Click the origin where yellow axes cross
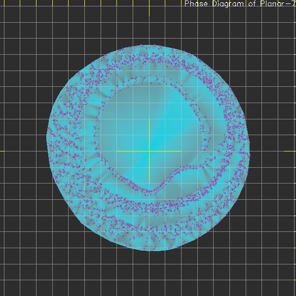Viewport: 296px width, 296px height. coord(149,151)
